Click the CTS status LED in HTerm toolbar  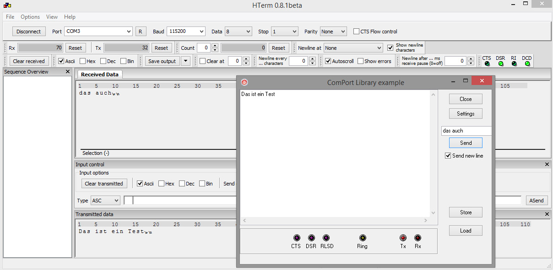point(487,64)
